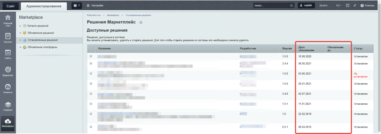Click the version 0.0.1 cell
Viewport: 381px width, 134px height.
pyautogui.click(x=285, y=127)
